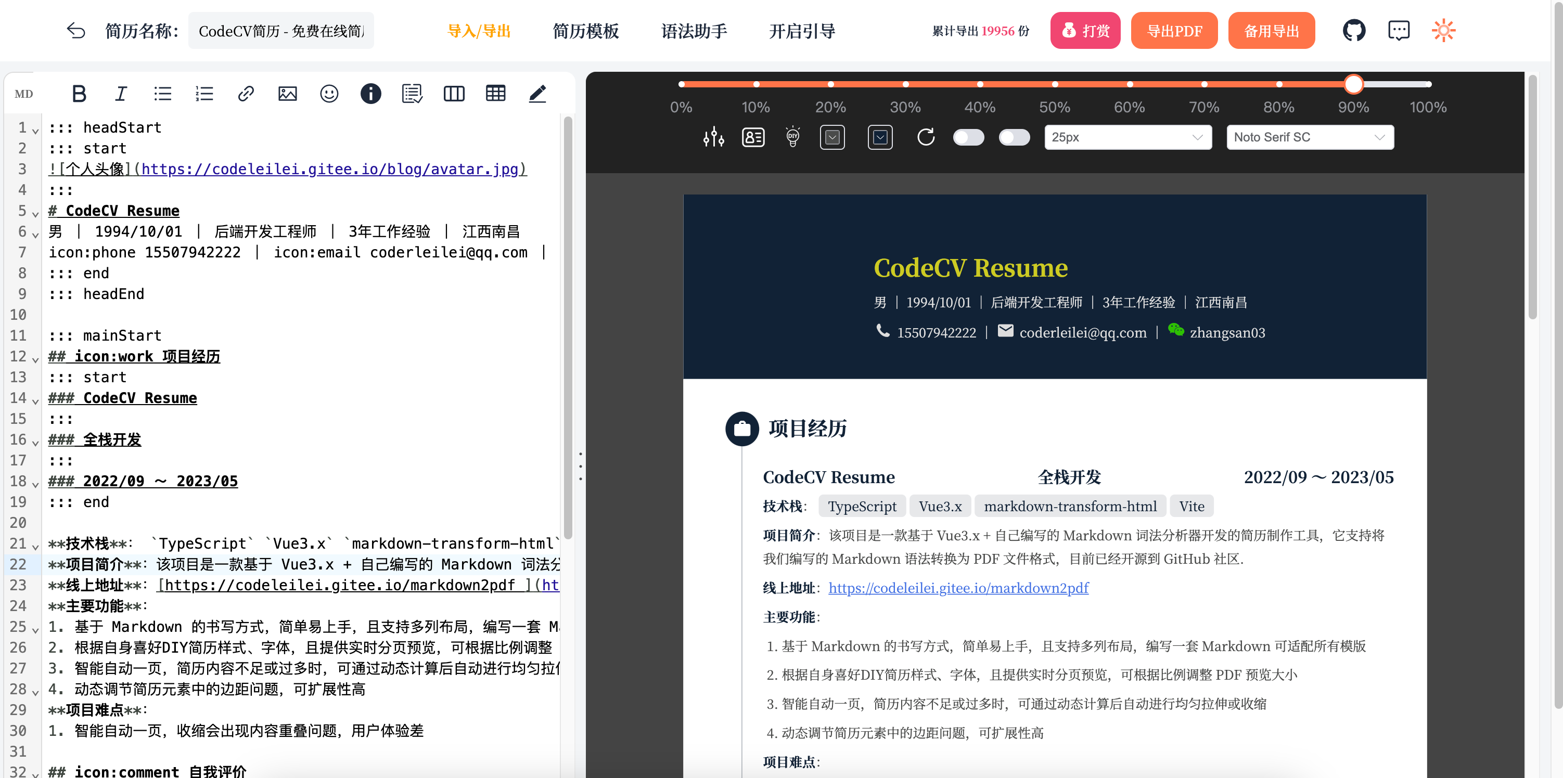Collapse fold arrow at editor line 6
1563x778 pixels.
[x=35, y=235]
